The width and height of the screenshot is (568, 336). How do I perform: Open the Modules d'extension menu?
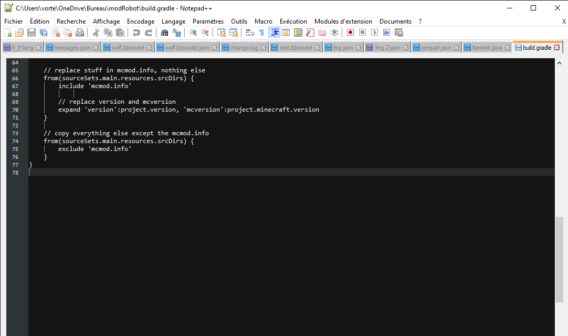coord(343,21)
